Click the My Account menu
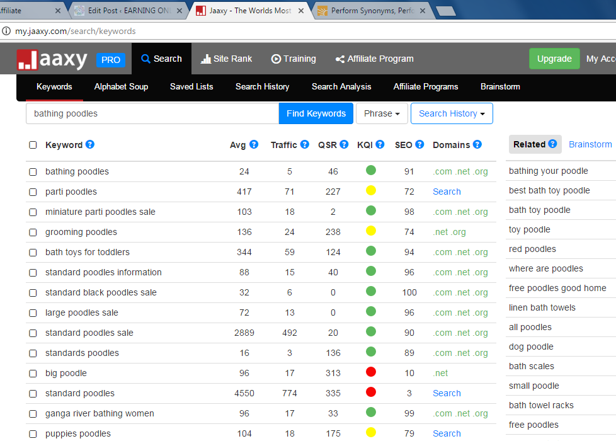 point(601,59)
